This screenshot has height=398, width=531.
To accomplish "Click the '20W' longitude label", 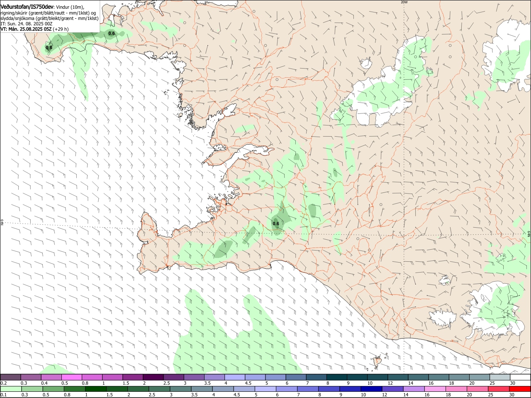I will tap(404, 2).
